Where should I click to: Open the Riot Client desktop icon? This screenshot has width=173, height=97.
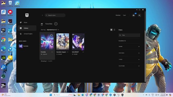click(10, 13)
